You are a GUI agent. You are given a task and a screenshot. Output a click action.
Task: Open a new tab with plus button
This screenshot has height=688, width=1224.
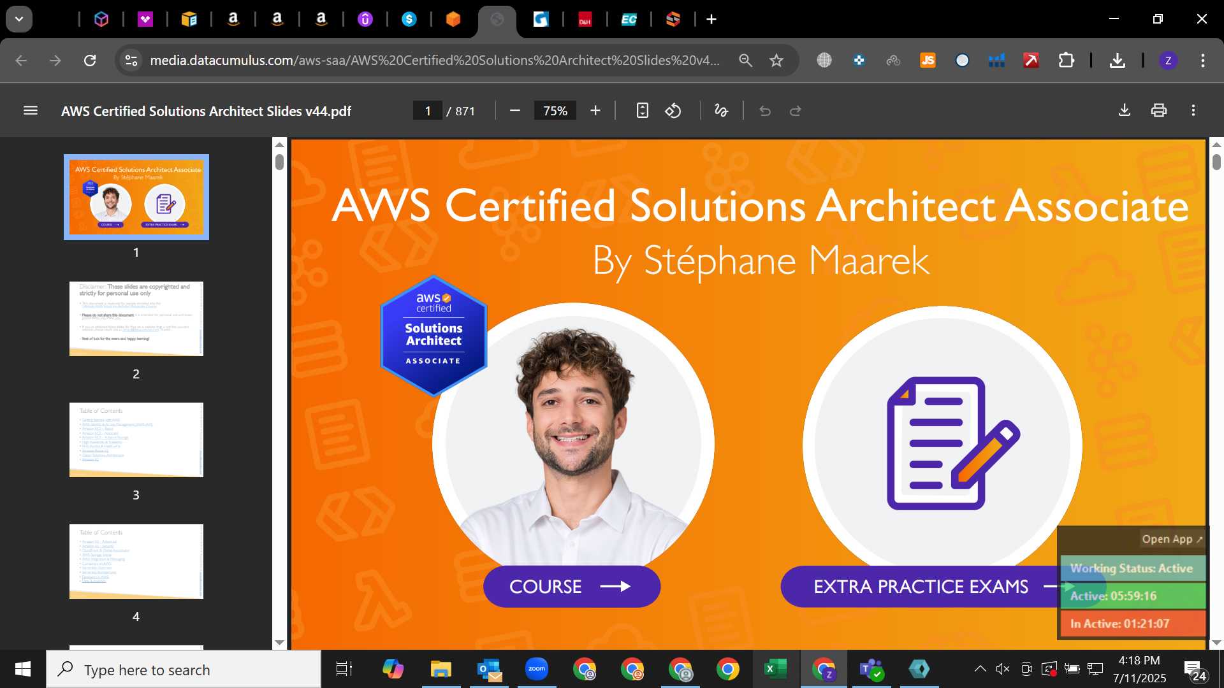pyautogui.click(x=711, y=19)
